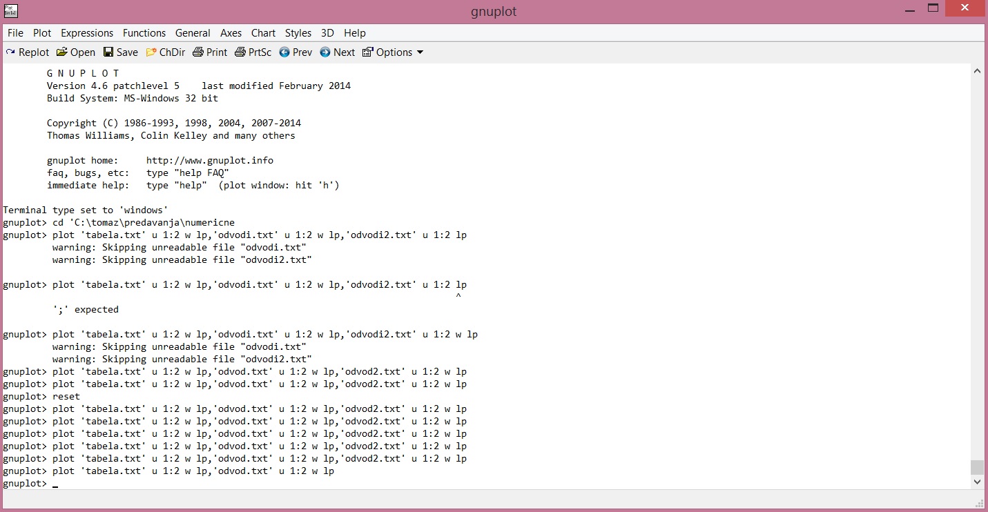Click the Version 4.6 patchlevel 5 line

click(199, 86)
